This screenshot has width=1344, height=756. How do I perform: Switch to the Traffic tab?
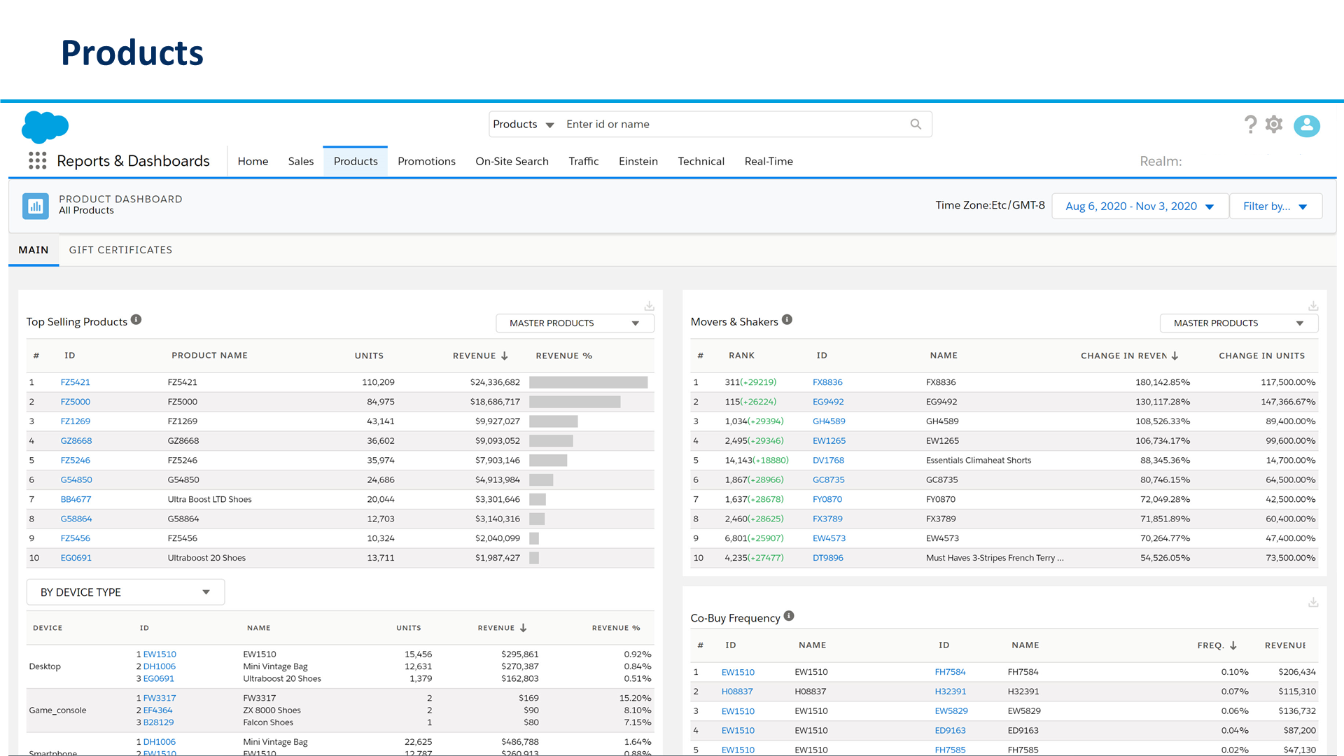(584, 162)
